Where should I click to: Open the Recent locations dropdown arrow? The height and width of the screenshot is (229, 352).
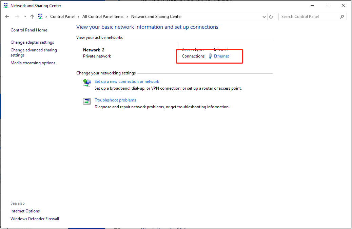pyautogui.click(x=25, y=17)
